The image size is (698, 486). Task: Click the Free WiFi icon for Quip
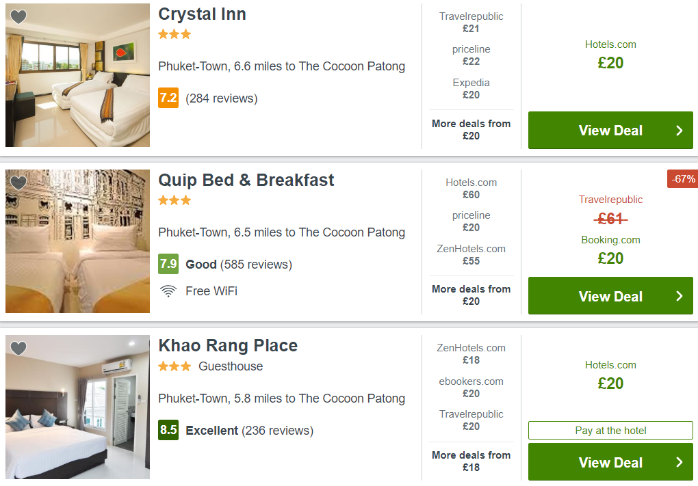pos(168,291)
